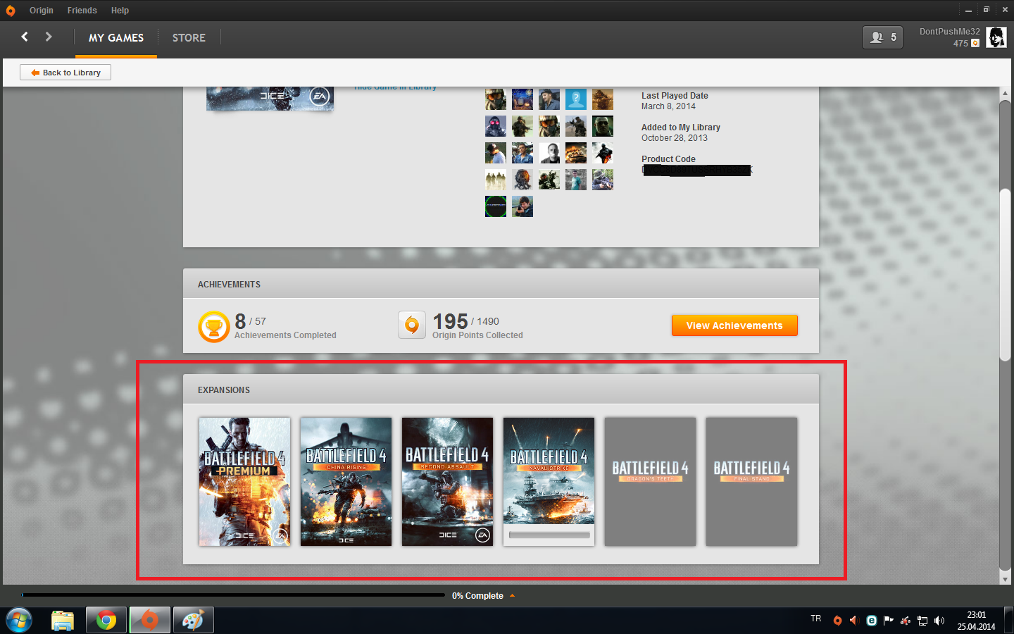Screen dimensions: 1014x634
Task: Click the 0% Complete download progress bar
Action: click(x=233, y=595)
